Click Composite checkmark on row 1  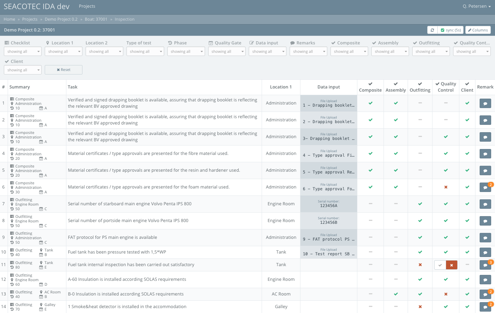pos(371,103)
